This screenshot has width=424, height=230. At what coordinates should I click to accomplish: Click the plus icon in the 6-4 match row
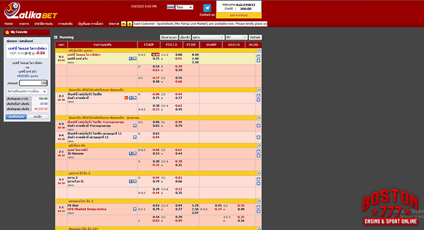point(259,126)
